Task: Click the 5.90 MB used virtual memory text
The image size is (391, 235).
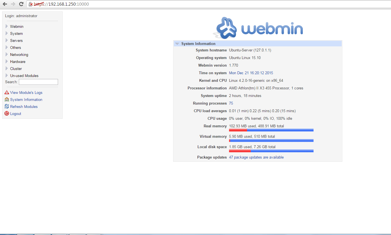Action: coord(252,136)
